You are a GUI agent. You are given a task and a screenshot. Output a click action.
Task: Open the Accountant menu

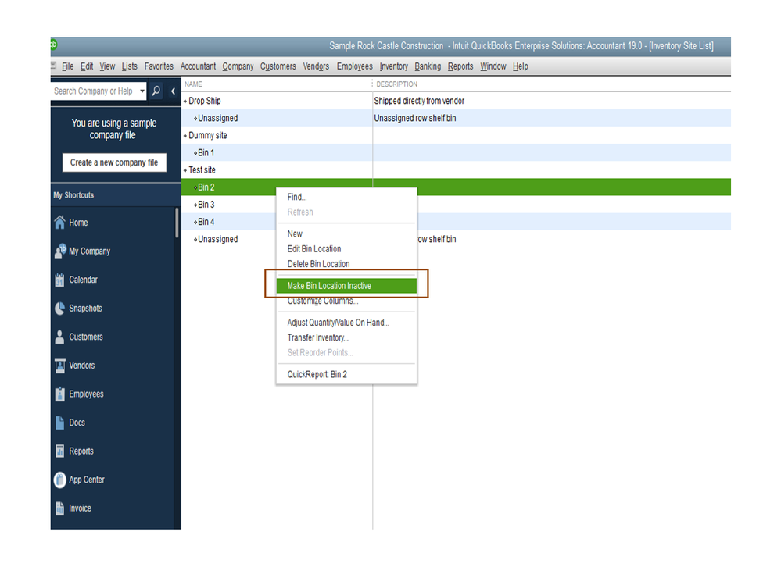tap(198, 66)
